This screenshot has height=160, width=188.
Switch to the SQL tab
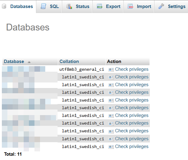(x=49, y=6)
